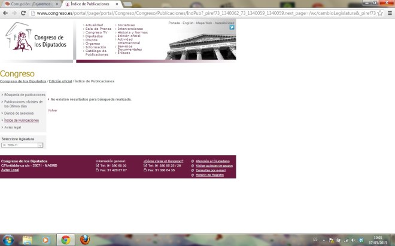Click the Windows Start button
Viewport: 395px width, 246px height.
(8, 239)
